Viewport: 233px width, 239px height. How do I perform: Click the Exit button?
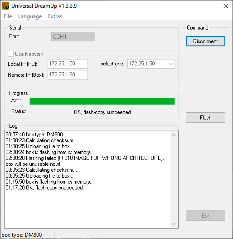[205, 216]
